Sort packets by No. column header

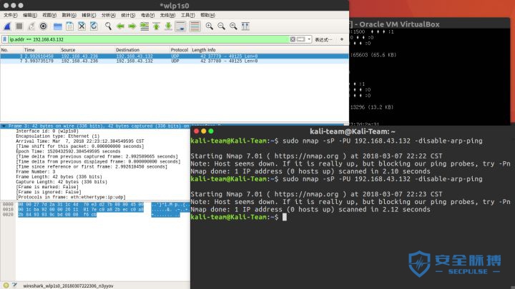[11, 50]
